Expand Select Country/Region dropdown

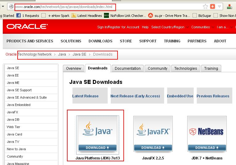click(x=170, y=27)
